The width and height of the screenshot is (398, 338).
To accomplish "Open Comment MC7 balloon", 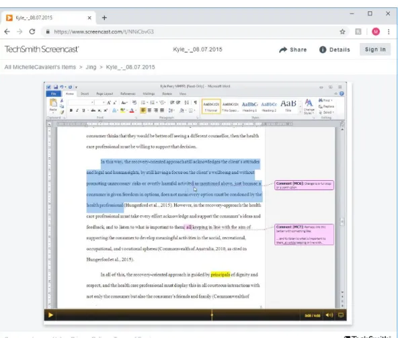I will (304, 235).
